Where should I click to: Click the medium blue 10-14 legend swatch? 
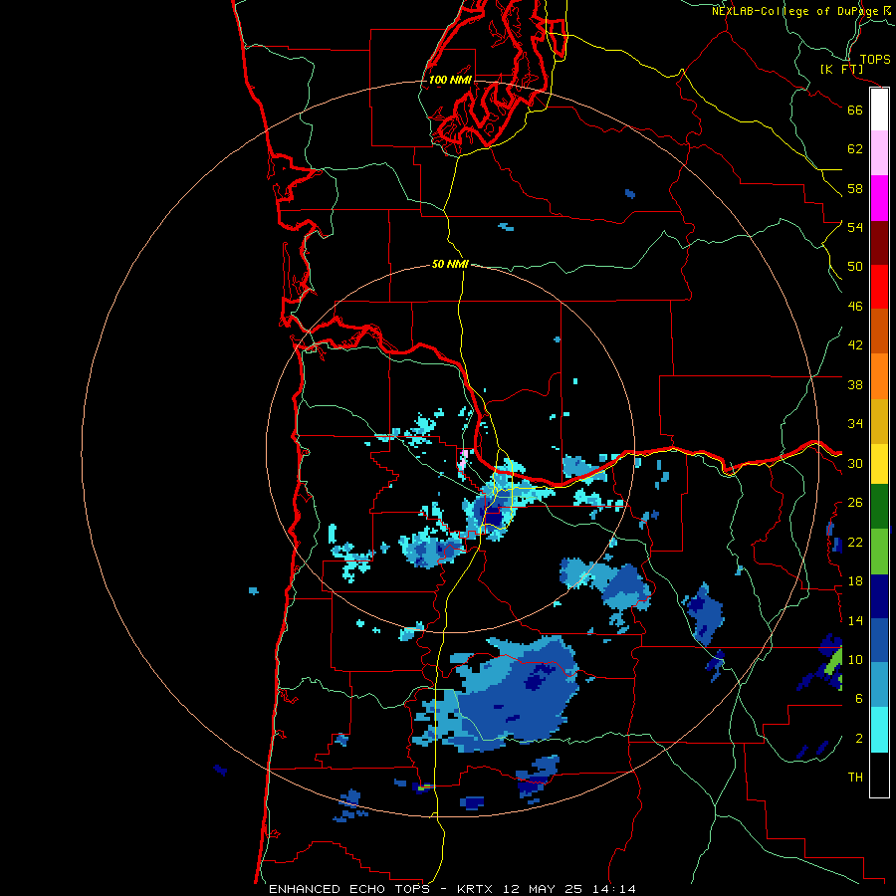(879, 640)
